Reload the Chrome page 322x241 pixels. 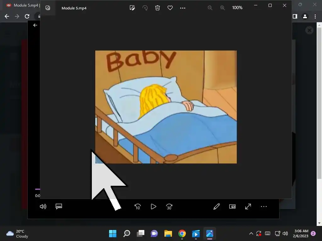click(27, 16)
